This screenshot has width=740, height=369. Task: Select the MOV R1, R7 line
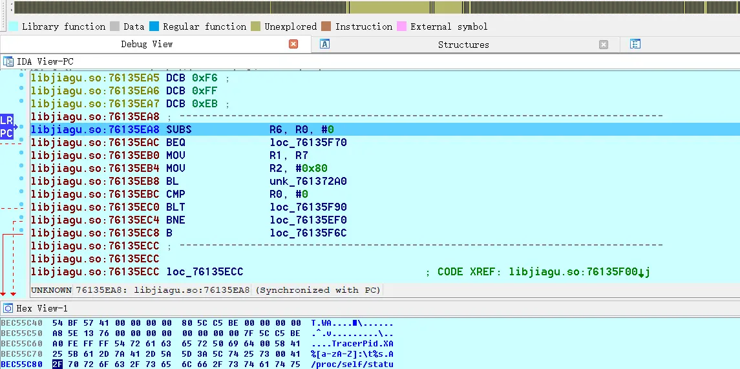(385, 155)
